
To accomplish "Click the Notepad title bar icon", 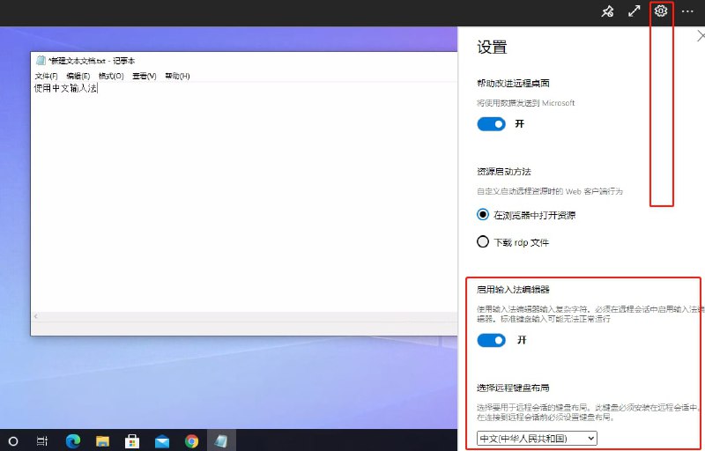I will [41, 60].
